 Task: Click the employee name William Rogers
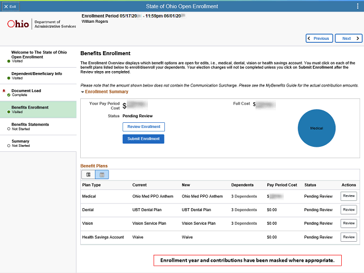pos(95,22)
